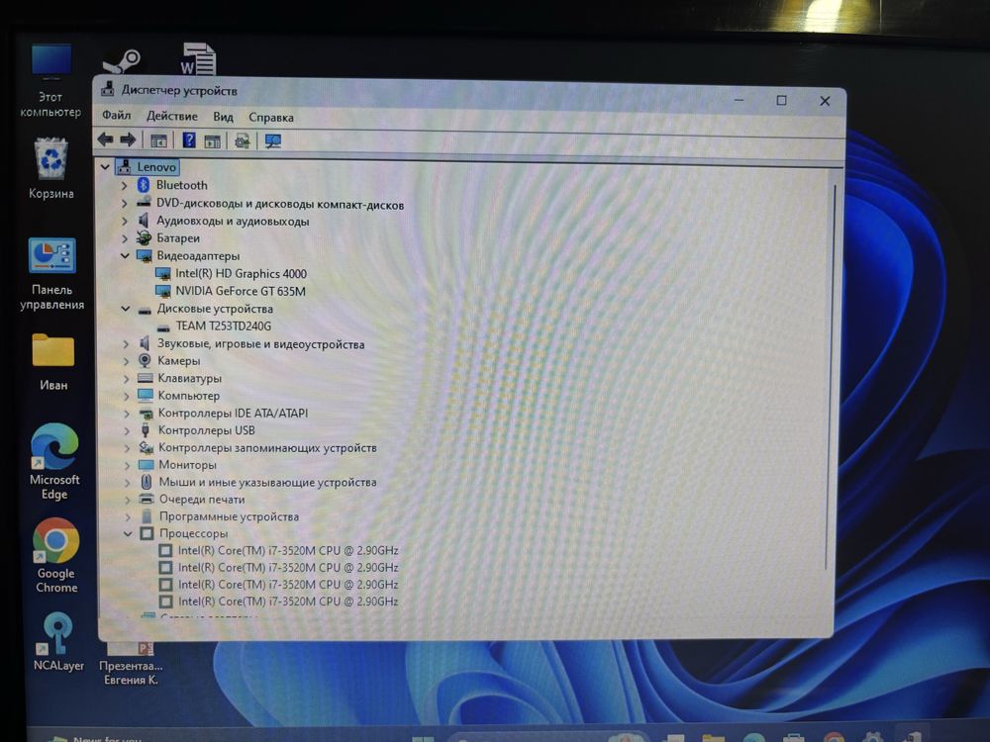Image resolution: width=990 pixels, height=742 pixels.
Task: Open the Справка menu
Action: coord(271,118)
